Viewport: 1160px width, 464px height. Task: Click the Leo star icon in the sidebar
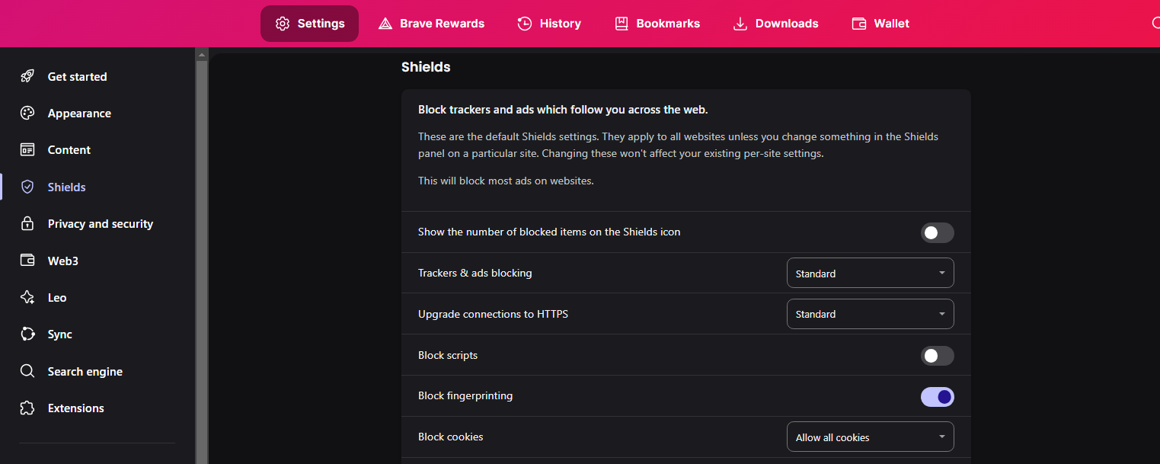coord(27,298)
